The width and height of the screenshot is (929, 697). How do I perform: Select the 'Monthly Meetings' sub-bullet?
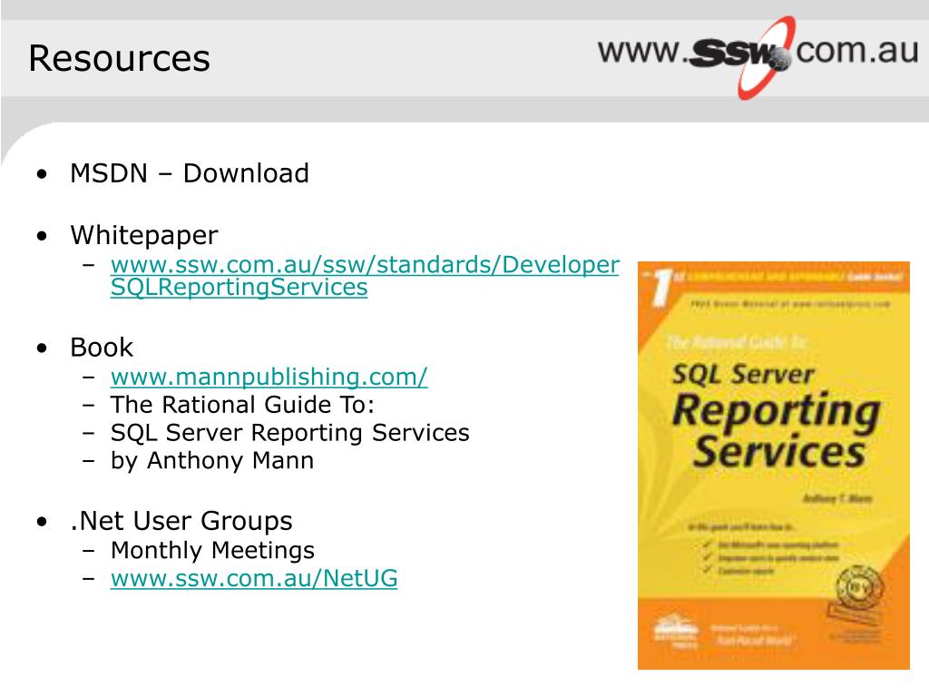212,551
